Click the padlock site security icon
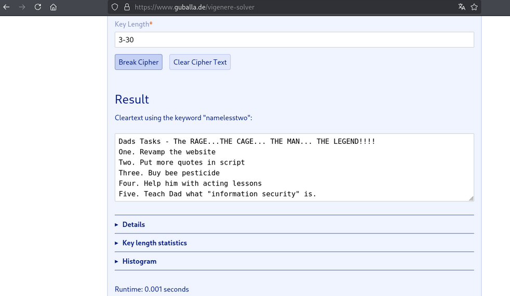Image resolution: width=510 pixels, height=296 pixels. (x=127, y=7)
